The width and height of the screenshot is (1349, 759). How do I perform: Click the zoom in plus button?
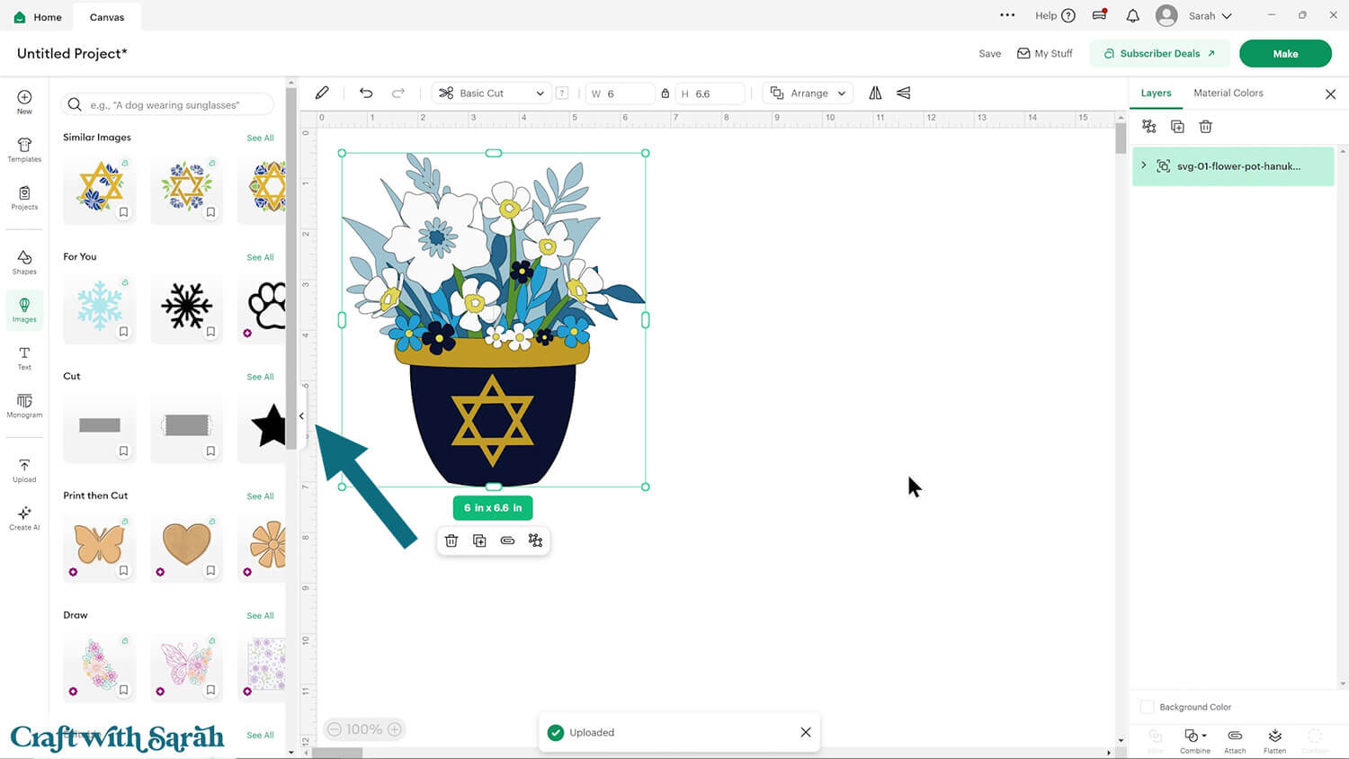[394, 729]
